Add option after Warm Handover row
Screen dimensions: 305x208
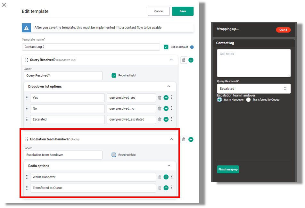click(166, 177)
